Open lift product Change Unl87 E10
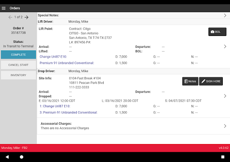 tap(53, 57)
